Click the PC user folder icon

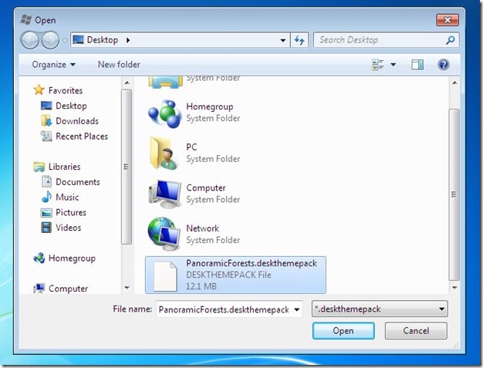click(164, 153)
